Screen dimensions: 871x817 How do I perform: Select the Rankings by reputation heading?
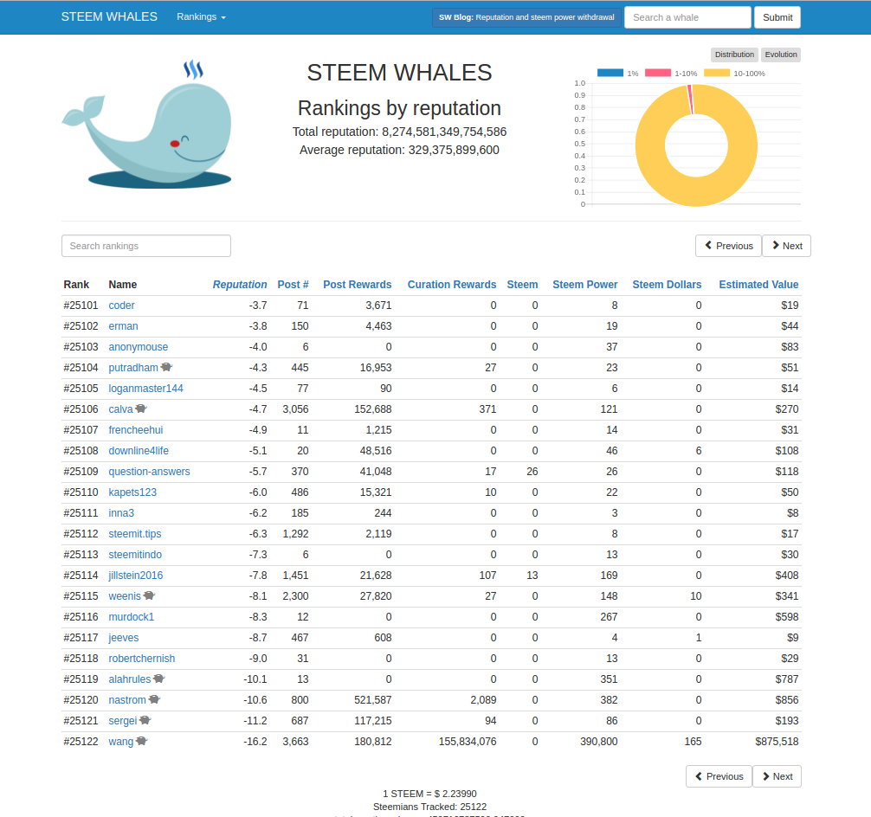pos(399,107)
